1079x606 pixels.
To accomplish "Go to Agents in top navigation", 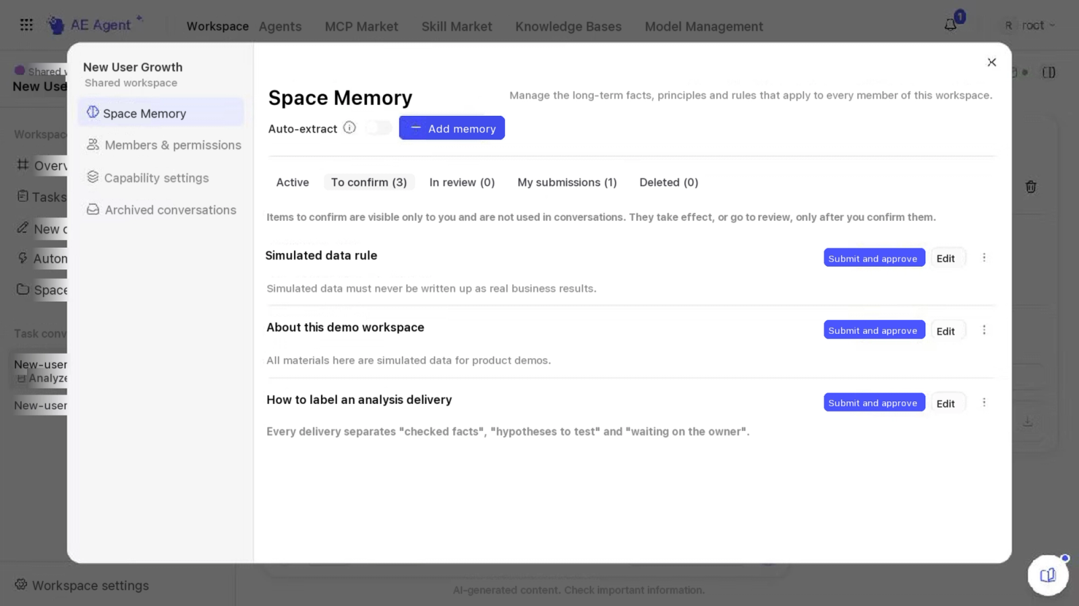I will point(280,26).
